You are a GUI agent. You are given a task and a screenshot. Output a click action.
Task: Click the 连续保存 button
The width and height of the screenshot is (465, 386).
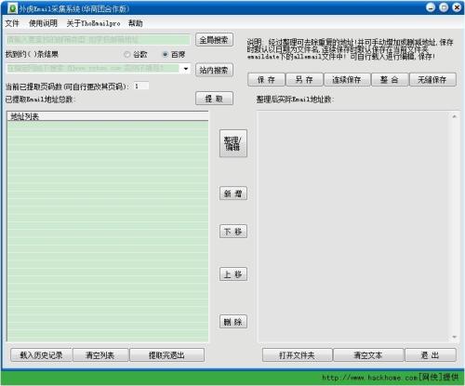point(347,80)
